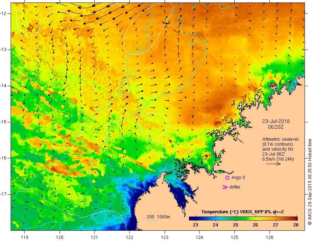This screenshot has width=312, height=241.
Task: Click the latitude label -16
Action: click(x=4, y=158)
